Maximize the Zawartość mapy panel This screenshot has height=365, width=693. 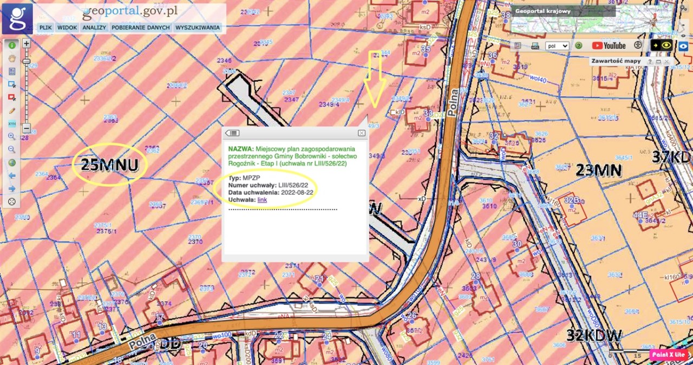(658, 62)
